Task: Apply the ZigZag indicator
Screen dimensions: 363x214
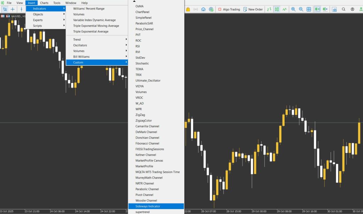Action: (140, 114)
